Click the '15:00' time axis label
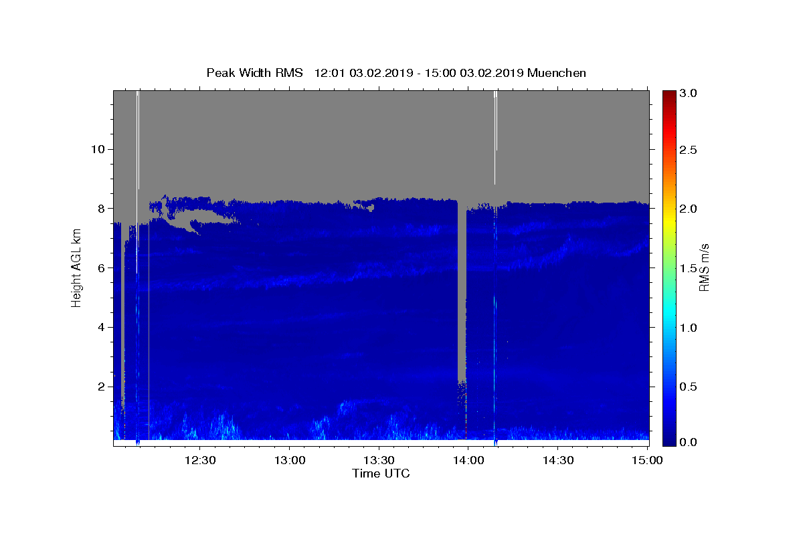The height and width of the screenshot is (535, 803). 646,461
